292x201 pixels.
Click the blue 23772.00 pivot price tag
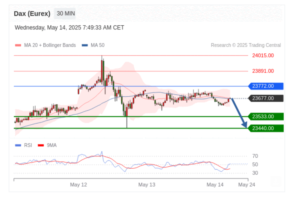point(266,86)
